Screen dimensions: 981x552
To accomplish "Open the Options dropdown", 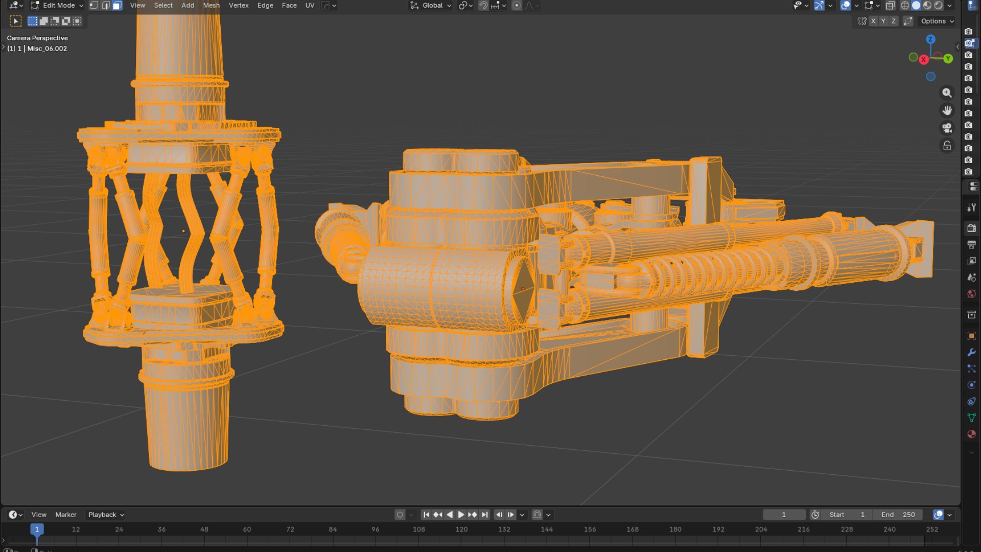I will point(937,21).
